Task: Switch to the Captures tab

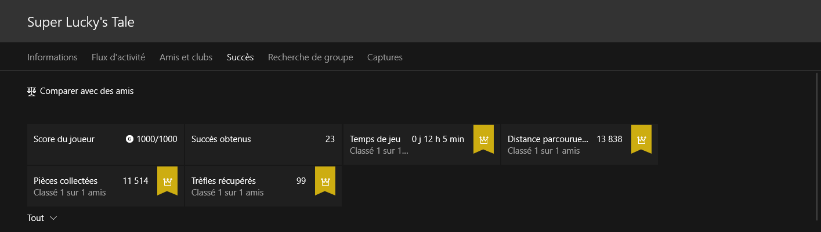Action: [x=385, y=57]
